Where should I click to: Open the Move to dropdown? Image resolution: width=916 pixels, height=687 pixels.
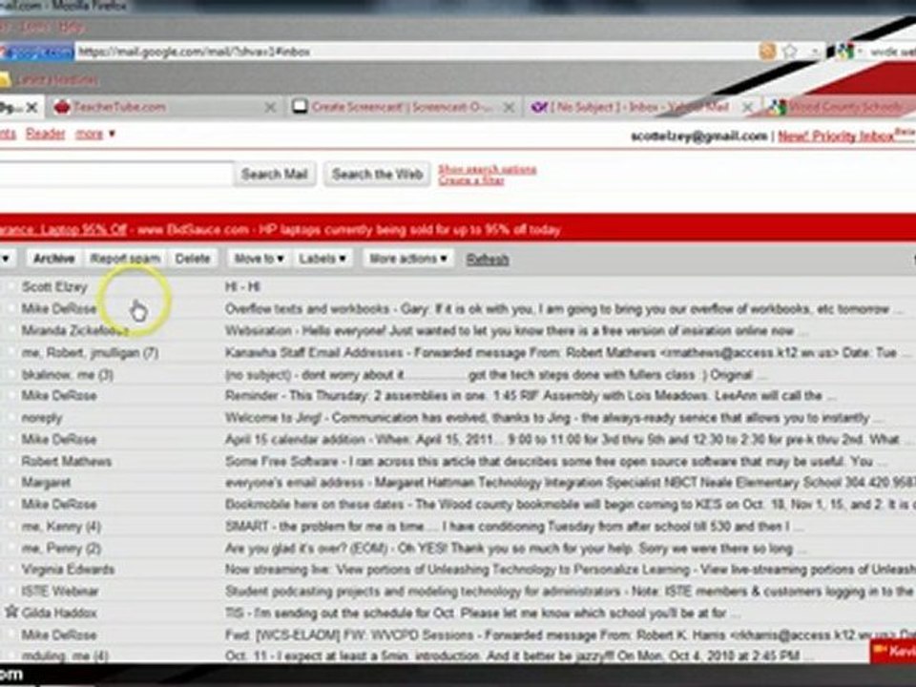click(x=259, y=259)
